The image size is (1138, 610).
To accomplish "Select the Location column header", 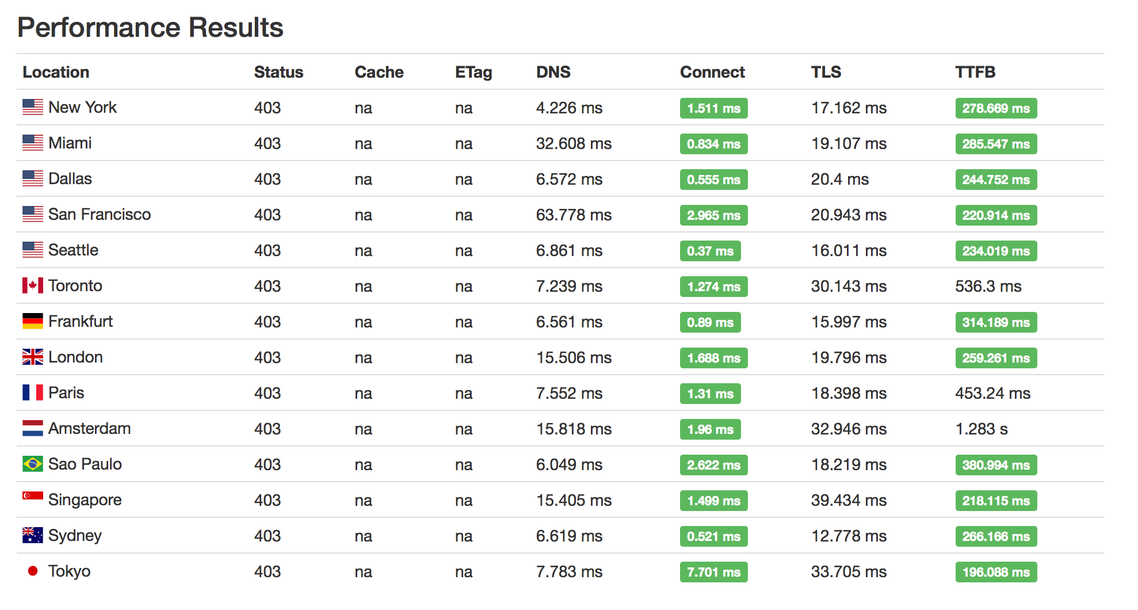I will tap(56, 72).
